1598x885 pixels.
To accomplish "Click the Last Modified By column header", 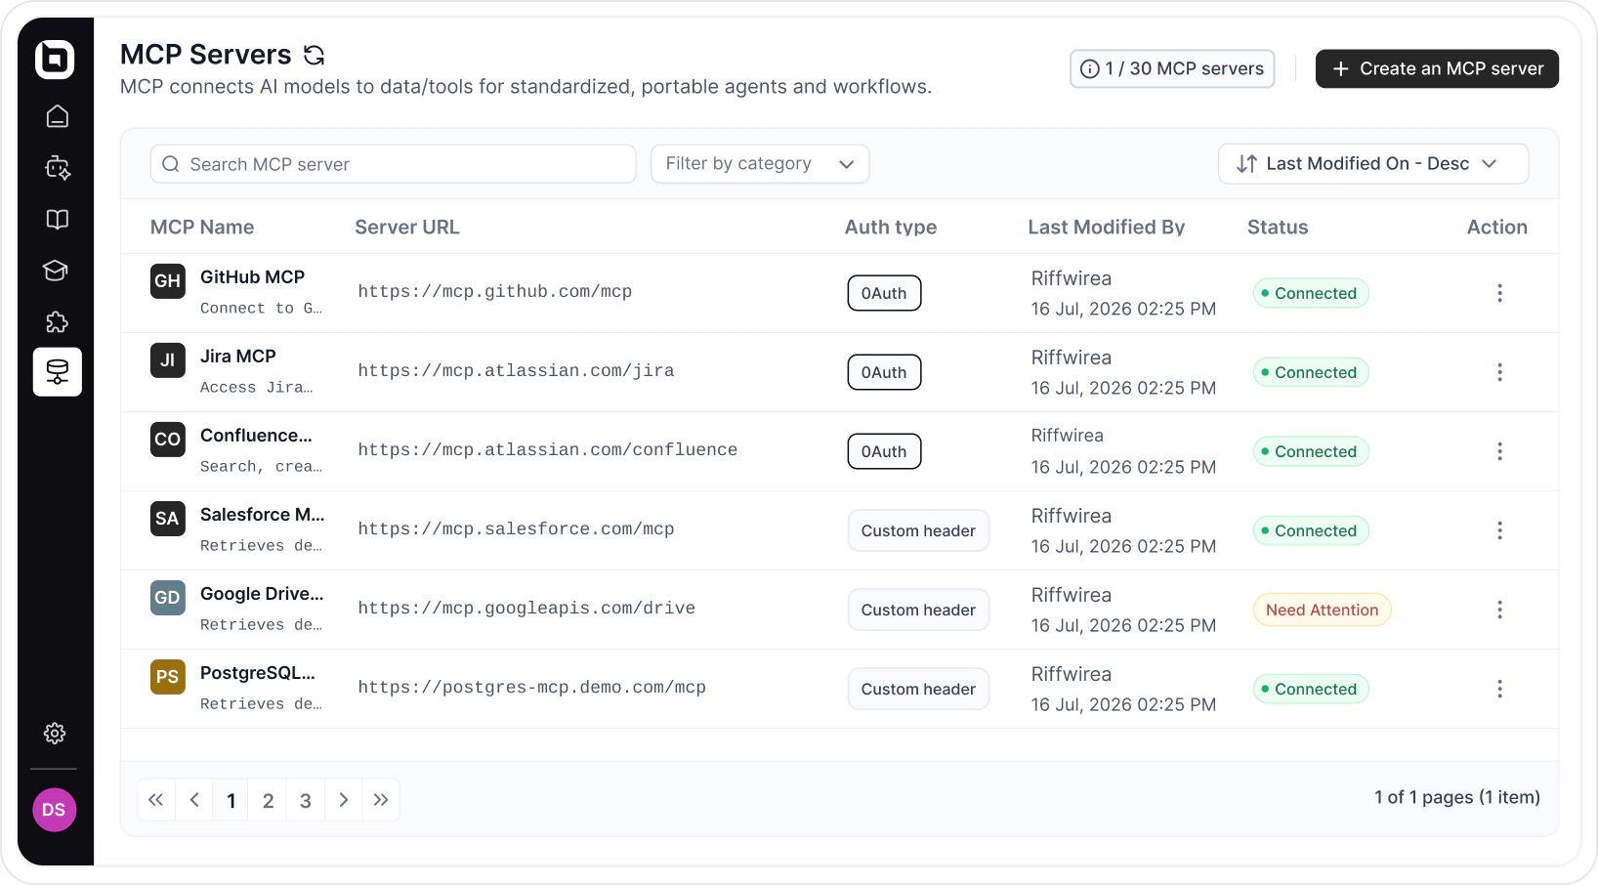I will pos(1107,228).
